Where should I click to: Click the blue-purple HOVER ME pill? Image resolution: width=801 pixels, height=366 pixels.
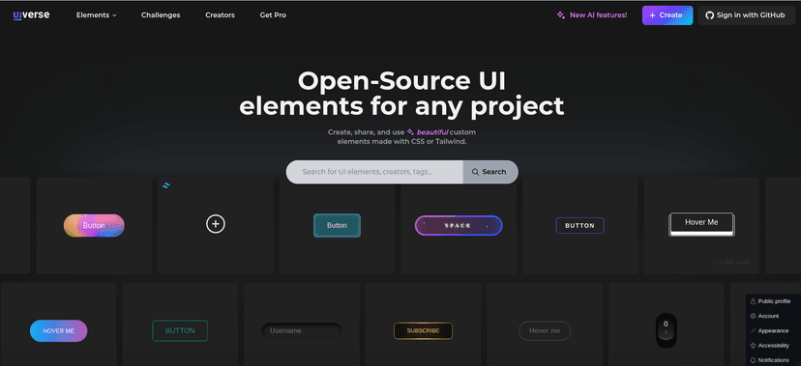(x=59, y=331)
